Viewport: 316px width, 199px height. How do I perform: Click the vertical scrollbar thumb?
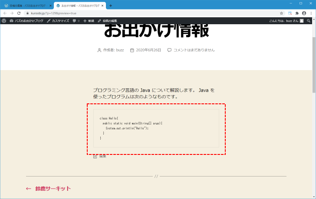[314, 64]
